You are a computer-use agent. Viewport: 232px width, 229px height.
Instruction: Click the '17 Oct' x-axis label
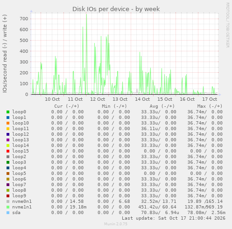click(x=210, y=99)
